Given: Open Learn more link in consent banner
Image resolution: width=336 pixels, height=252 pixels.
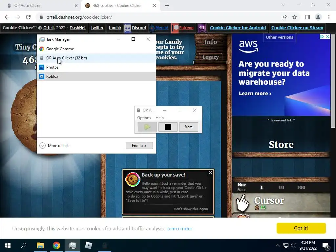Looking at the screenshot, I should pos(179,229).
